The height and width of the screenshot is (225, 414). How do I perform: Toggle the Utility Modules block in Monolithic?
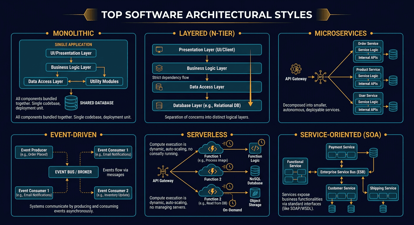click(104, 81)
